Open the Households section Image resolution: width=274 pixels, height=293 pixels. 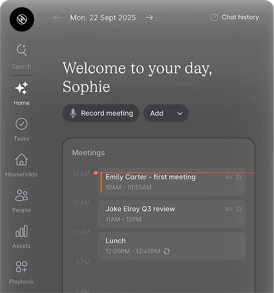[x=22, y=165]
